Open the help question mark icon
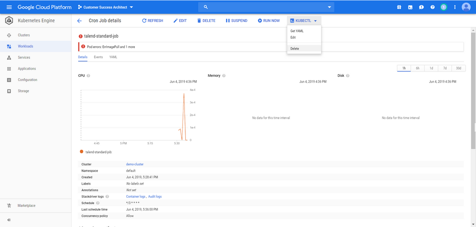Screen dimensions: 476x227 click(x=433, y=7)
